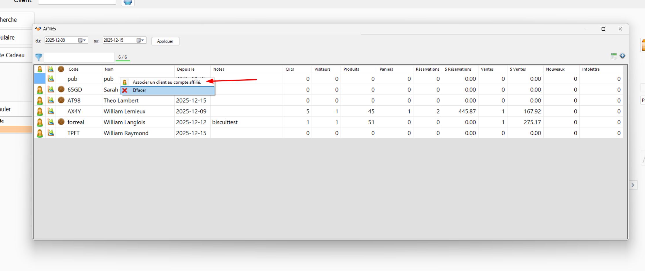645x271 pixels.
Task: Click the filter text input field
Action: 79,57
